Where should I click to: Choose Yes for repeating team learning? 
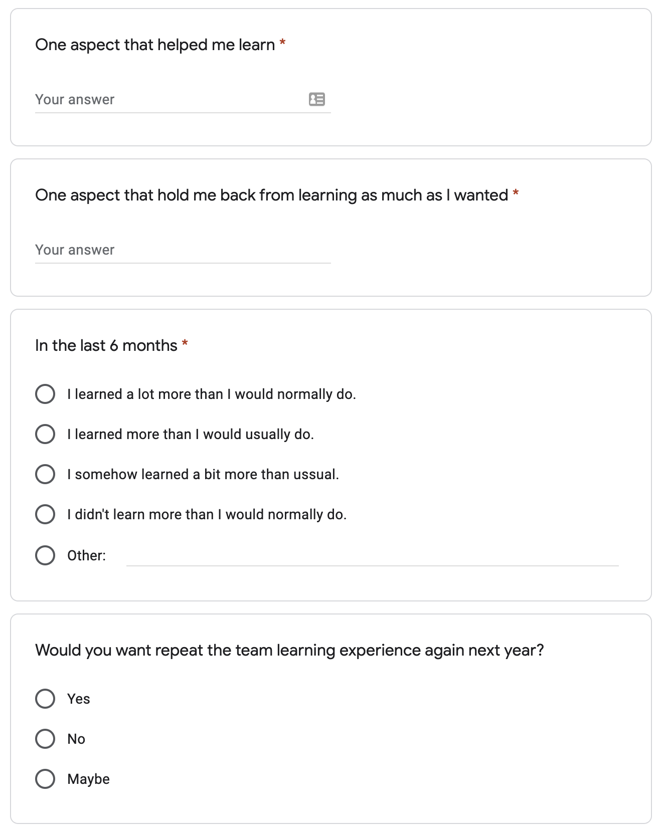pyautogui.click(x=45, y=699)
